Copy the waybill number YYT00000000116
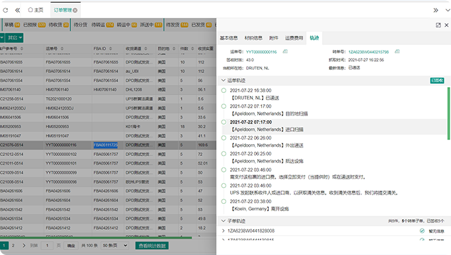This screenshot has height=255, width=451. tap(285, 52)
